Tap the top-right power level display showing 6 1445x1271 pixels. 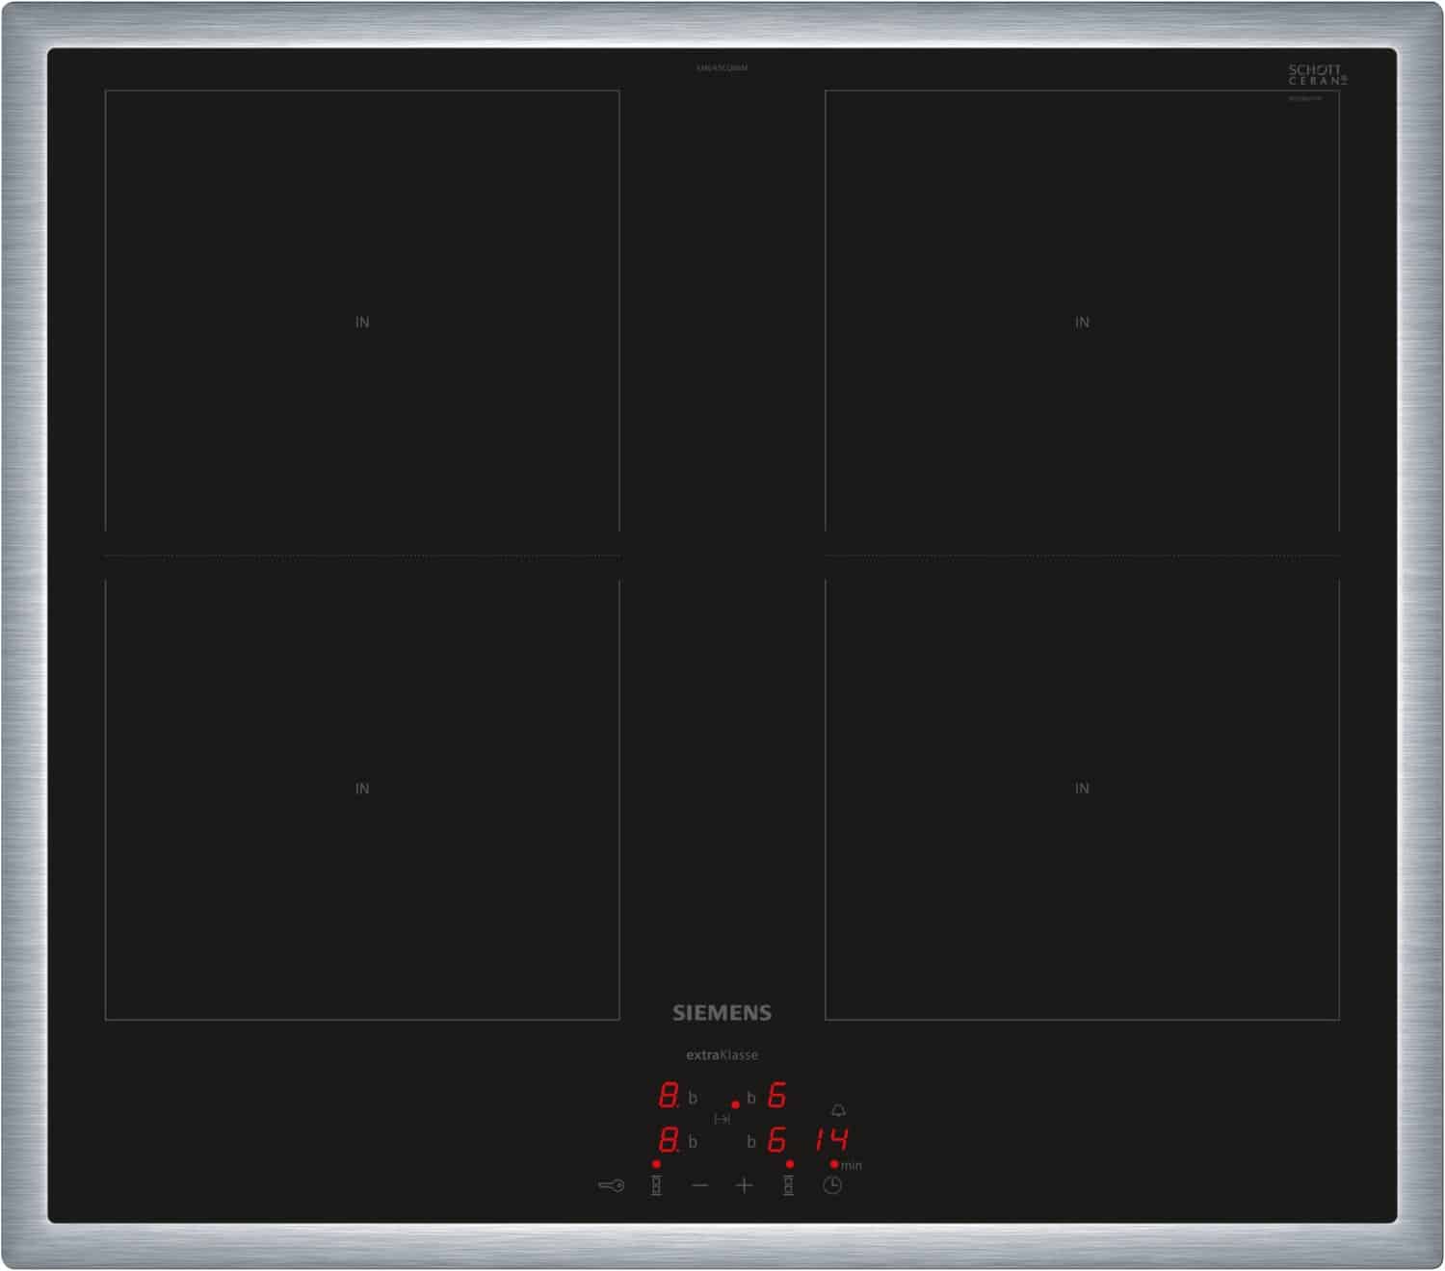pos(776,1096)
